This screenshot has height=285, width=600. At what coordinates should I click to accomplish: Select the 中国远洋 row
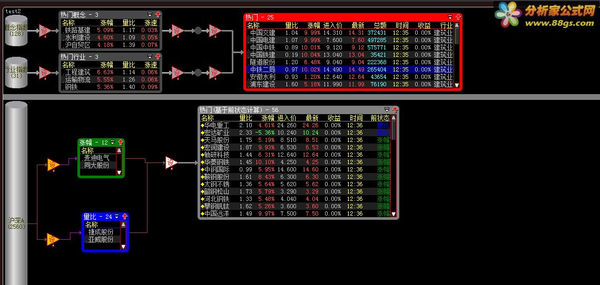tap(295, 213)
